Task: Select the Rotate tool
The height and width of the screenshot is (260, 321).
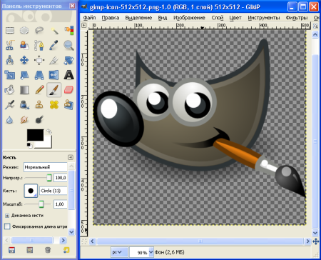Action: (68, 60)
